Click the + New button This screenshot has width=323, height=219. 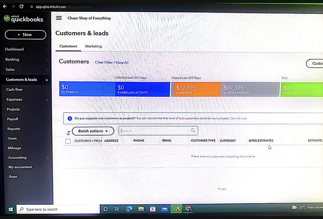point(26,35)
